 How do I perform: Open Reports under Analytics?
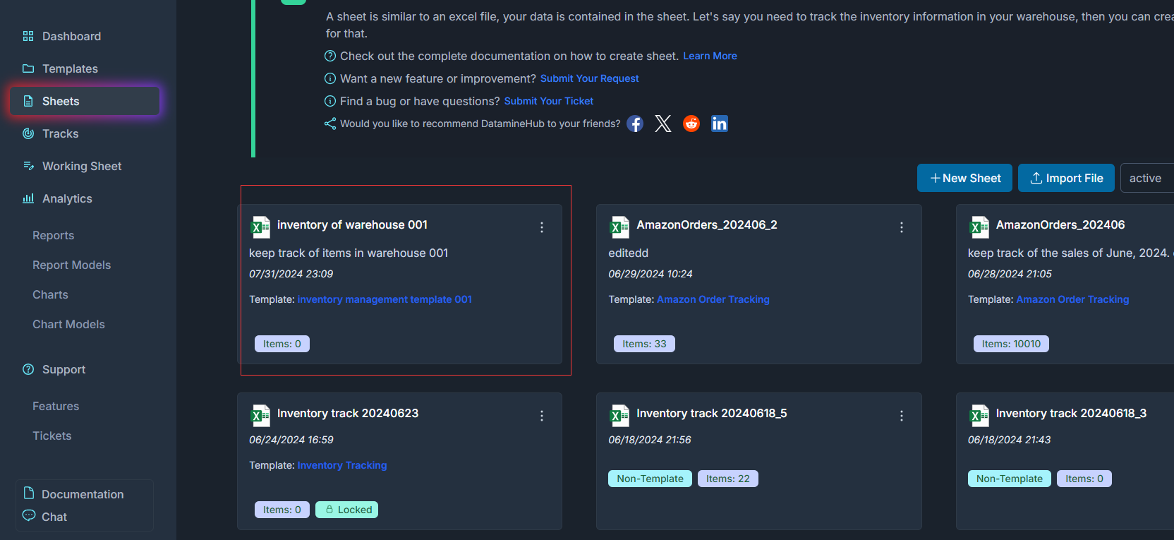[53, 235]
